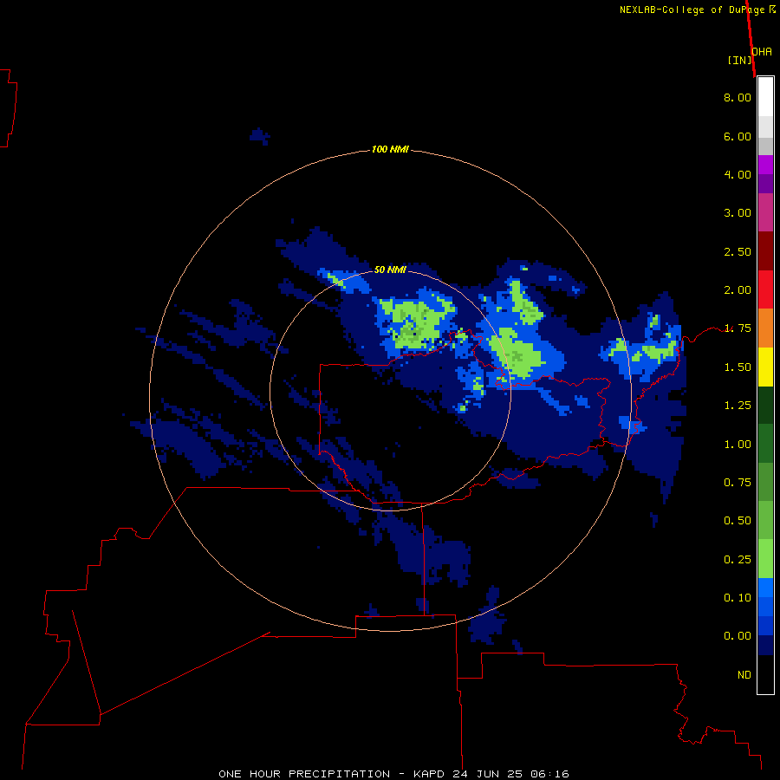Click the KAPD radar site identifier
The image size is (780, 780).
point(429,774)
